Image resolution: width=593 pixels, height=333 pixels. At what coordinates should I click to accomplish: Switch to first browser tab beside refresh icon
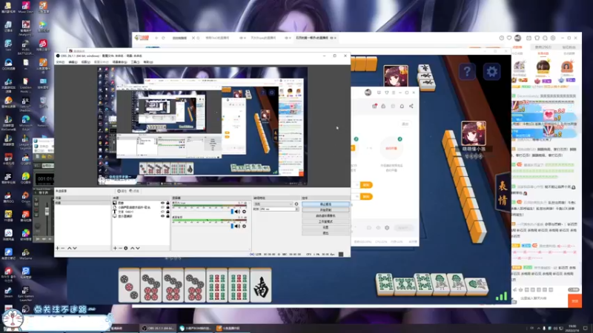pos(180,38)
